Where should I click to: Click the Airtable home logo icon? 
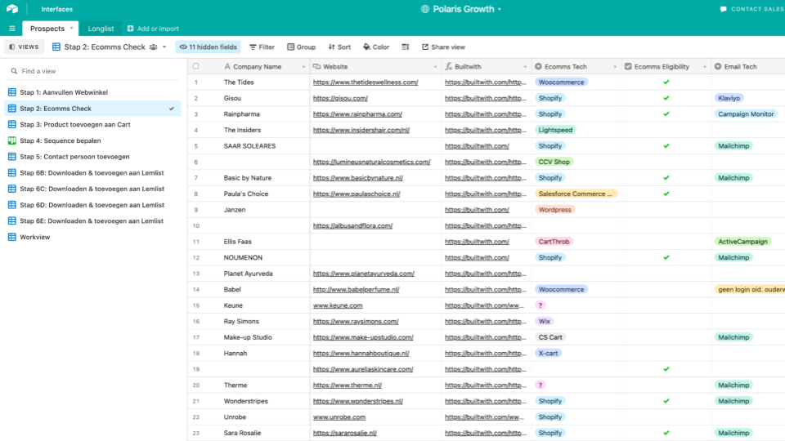12,9
